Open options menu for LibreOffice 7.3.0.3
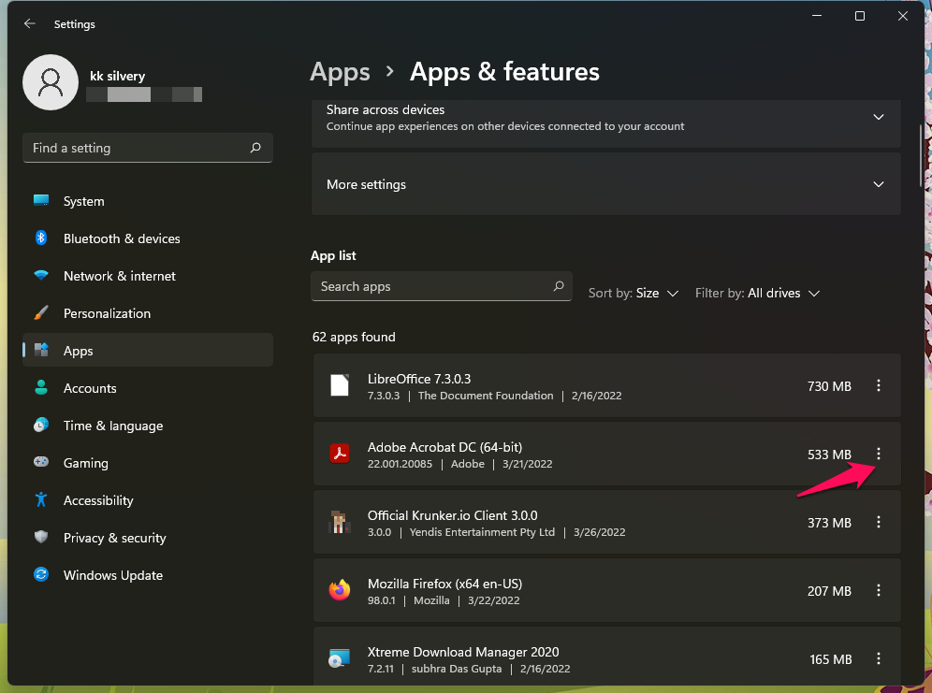Image resolution: width=932 pixels, height=693 pixels. tap(879, 385)
